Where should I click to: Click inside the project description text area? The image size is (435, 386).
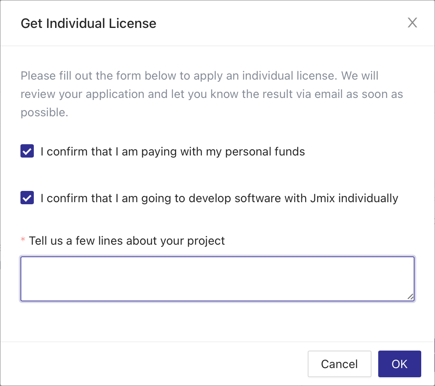(x=217, y=278)
